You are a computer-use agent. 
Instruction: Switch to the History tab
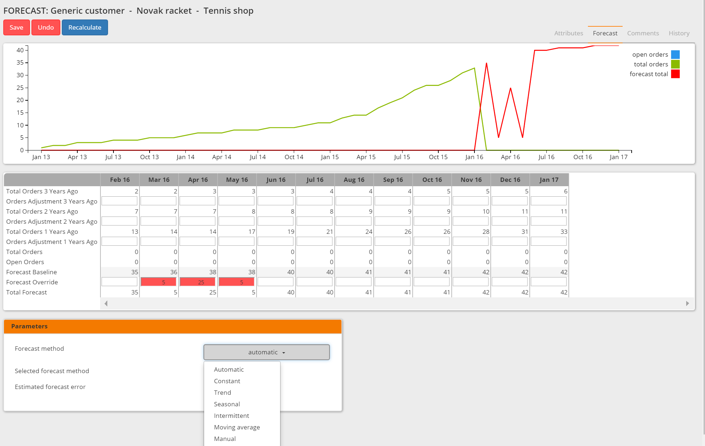coord(679,33)
